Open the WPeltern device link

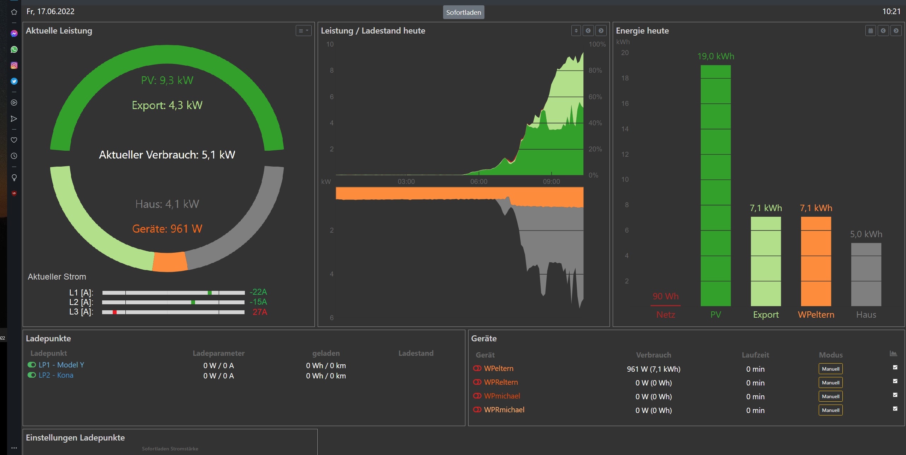499,368
